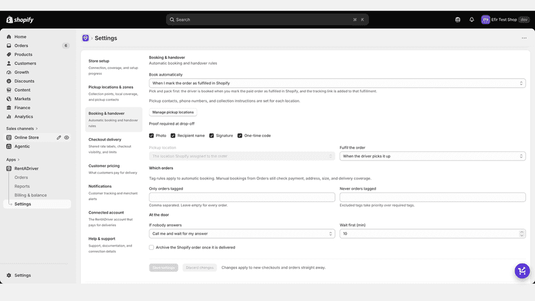The height and width of the screenshot is (301, 535).
Task: Open the Sidekick icon in the top bar
Action: click(x=457, y=19)
